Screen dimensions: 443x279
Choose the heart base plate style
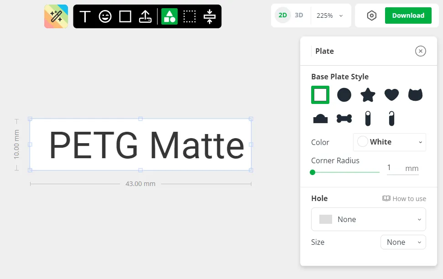tap(391, 95)
